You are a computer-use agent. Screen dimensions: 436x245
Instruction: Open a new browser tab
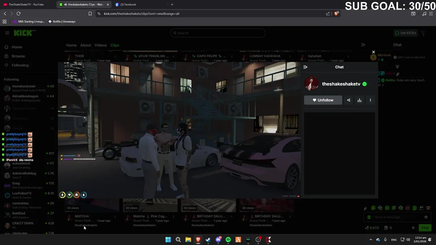point(172,4)
